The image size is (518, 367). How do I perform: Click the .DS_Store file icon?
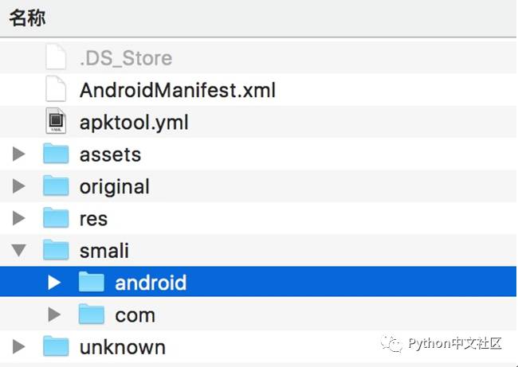(x=56, y=58)
